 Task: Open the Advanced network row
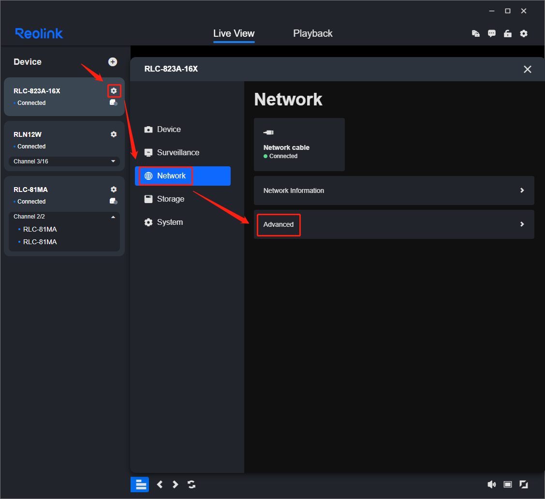(x=394, y=224)
